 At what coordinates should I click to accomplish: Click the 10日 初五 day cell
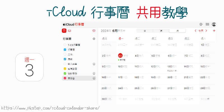[125, 68]
